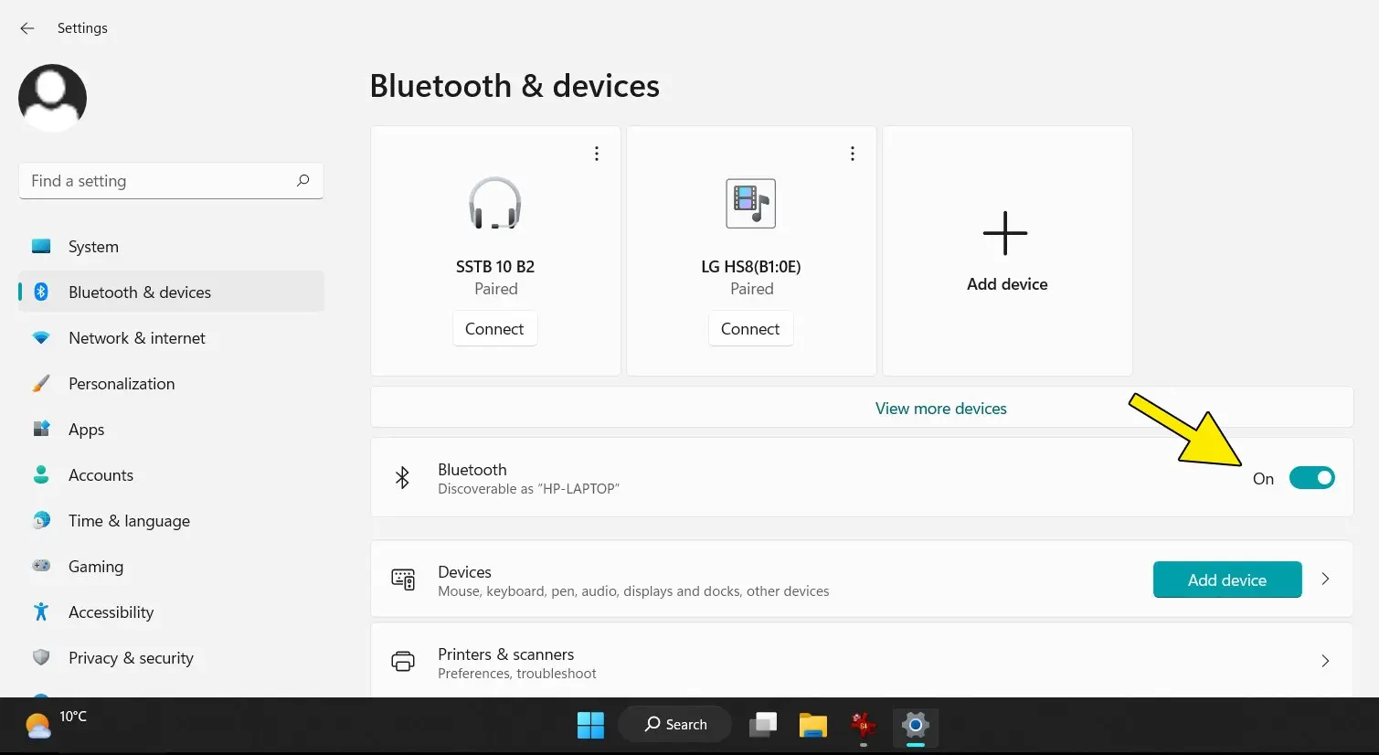
Task: Open more options for SSTB 10 B2
Action: [597, 154]
